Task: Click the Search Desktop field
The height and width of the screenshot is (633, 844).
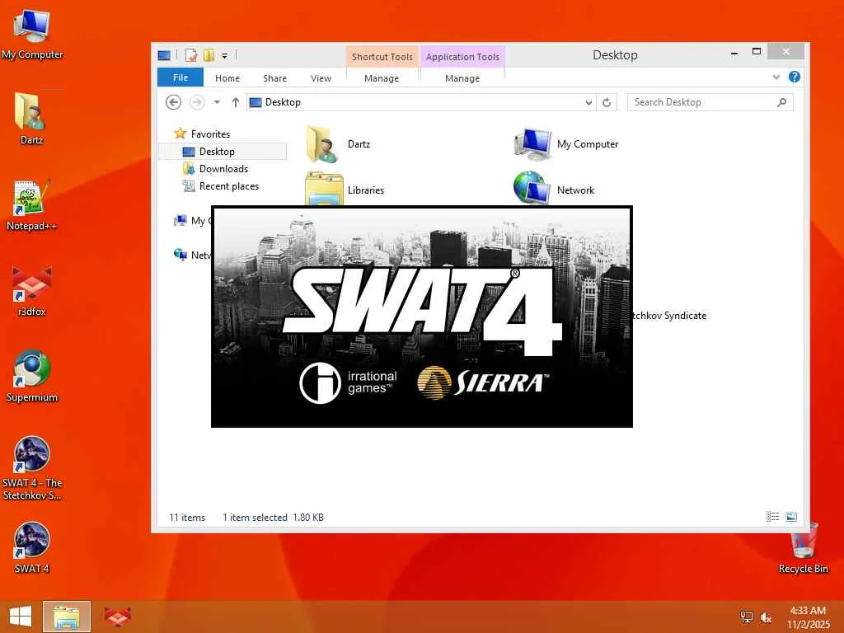Action: point(710,102)
